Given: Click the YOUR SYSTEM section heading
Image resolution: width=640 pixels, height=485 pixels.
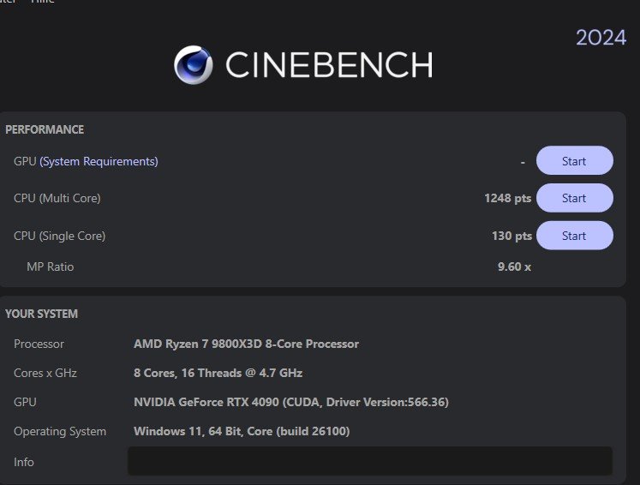Looking at the screenshot, I should tap(41, 314).
